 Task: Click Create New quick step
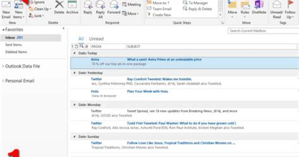(159, 15)
